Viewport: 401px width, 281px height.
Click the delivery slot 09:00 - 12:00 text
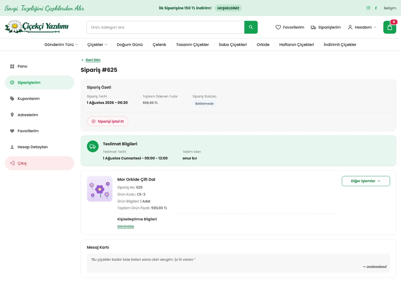[156, 158]
